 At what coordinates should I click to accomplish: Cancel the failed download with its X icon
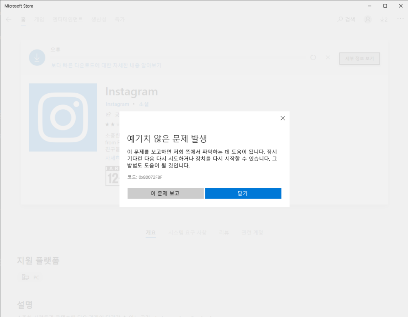328,58
